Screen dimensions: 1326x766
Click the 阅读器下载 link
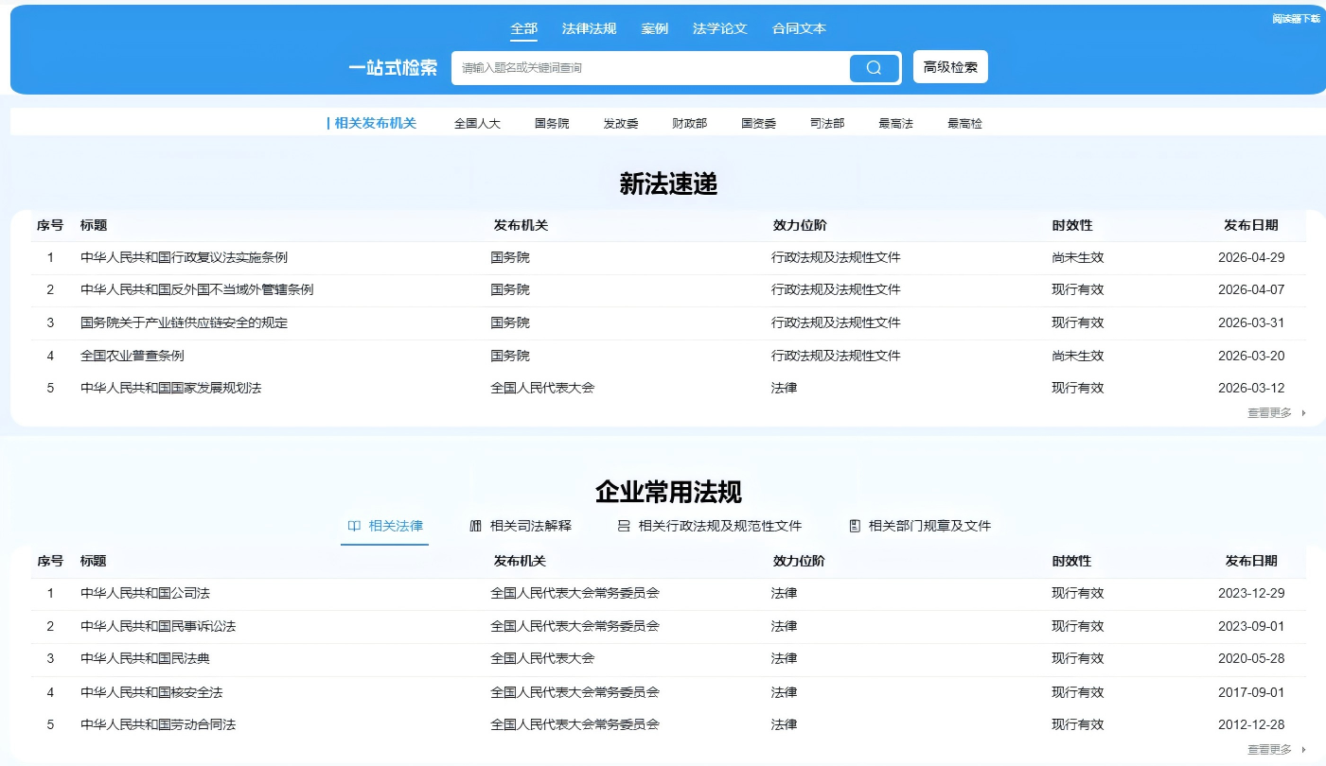pos(1296,19)
